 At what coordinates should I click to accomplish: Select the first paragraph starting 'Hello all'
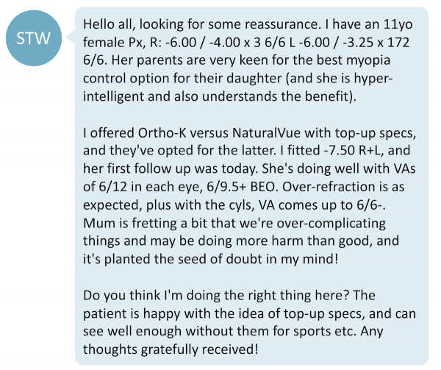coord(248,60)
